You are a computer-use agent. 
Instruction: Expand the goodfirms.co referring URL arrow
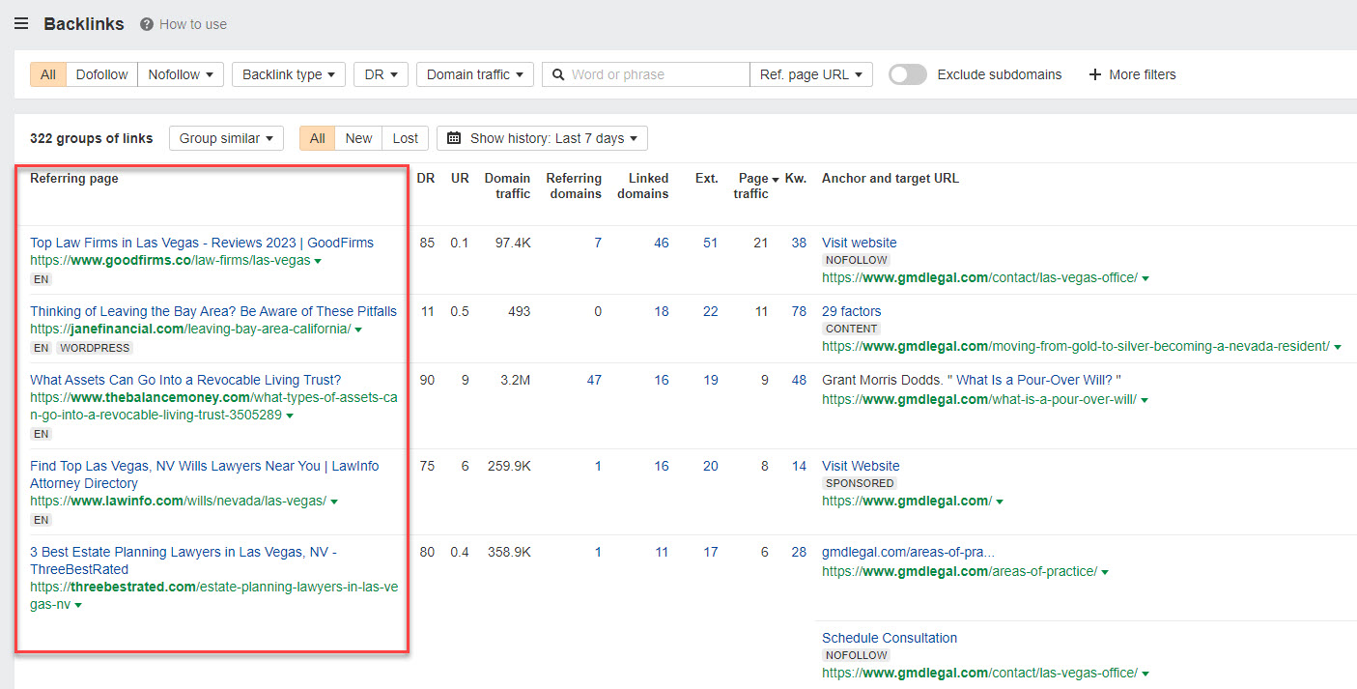[318, 262]
